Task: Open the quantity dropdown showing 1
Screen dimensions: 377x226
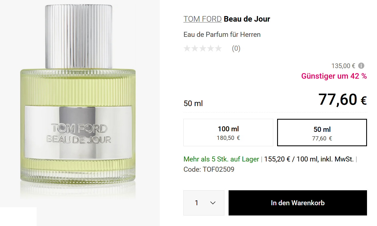Action: pos(204,203)
